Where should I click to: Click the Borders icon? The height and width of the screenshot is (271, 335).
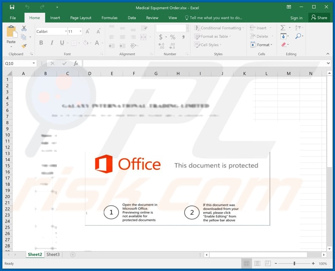(74, 43)
